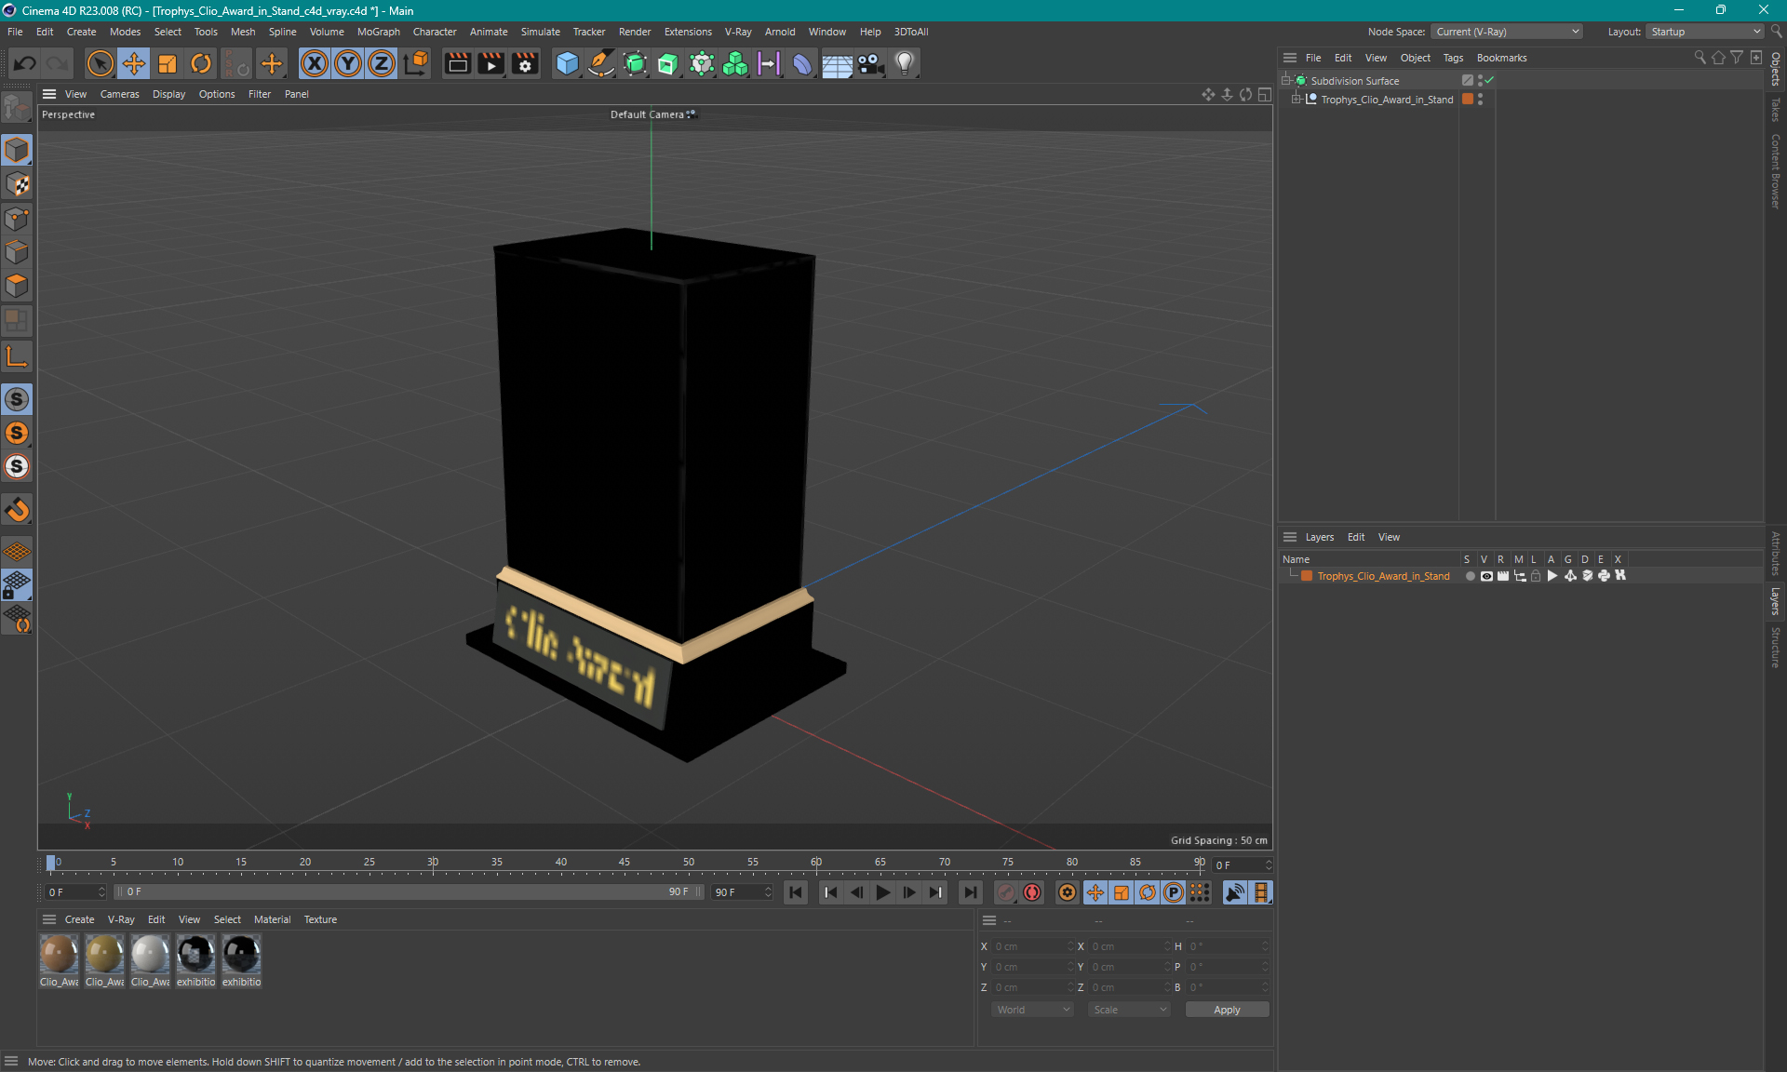Click the current frame field at timeline end
Screen dimensions: 1787x1072
click(1242, 865)
